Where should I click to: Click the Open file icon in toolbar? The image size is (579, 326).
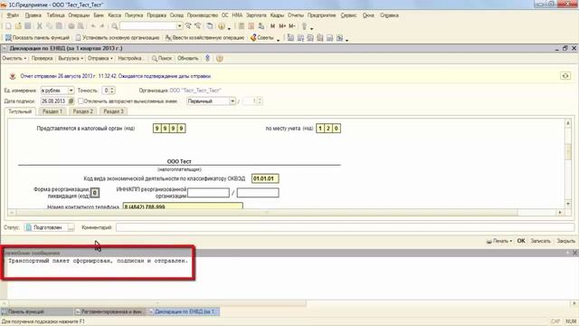click(x=18, y=26)
